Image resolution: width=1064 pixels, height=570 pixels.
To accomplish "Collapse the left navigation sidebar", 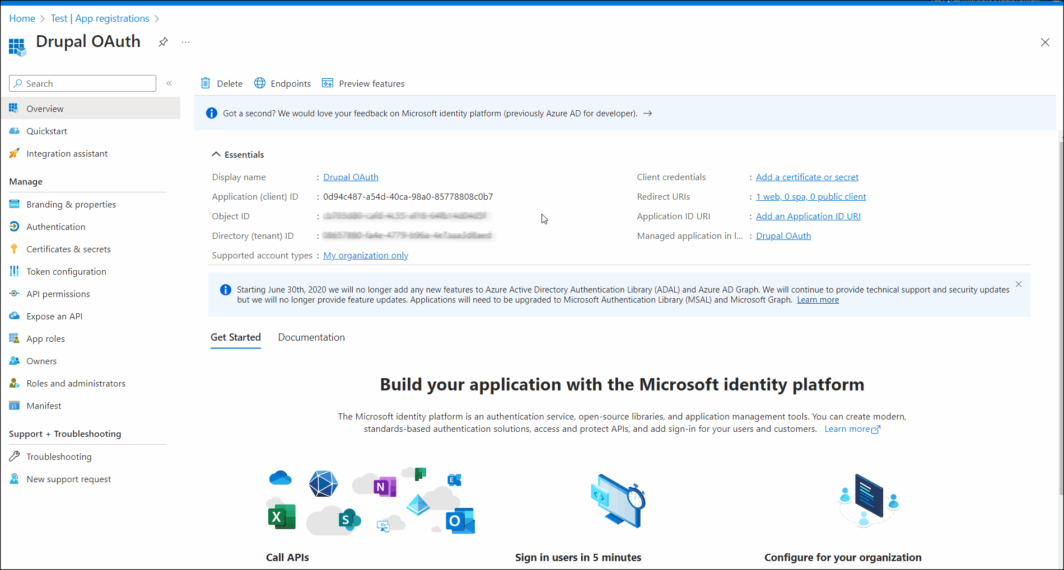I will 169,83.
